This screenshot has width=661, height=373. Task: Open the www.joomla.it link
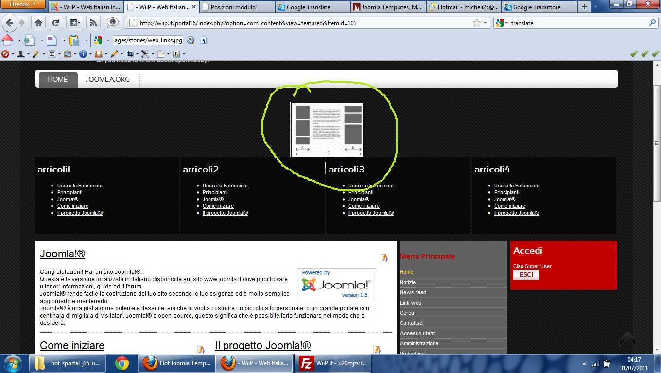coord(223,279)
